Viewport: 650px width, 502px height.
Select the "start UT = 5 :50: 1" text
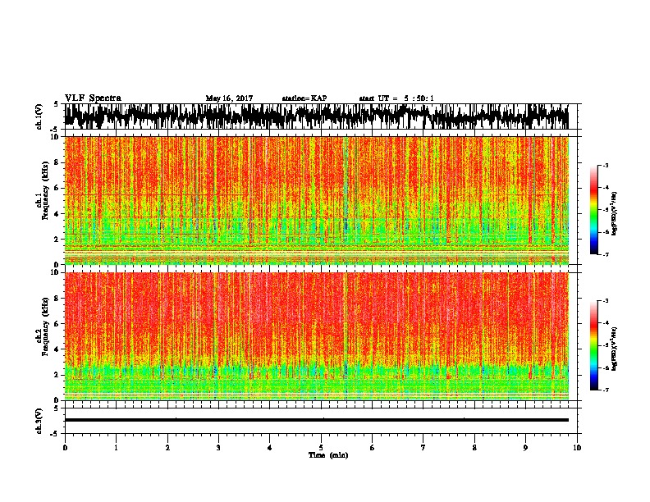point(396,98)
